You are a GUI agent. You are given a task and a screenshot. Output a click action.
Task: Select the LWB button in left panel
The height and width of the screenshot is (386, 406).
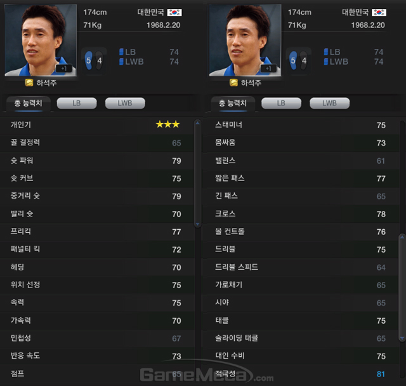(125, 103)
